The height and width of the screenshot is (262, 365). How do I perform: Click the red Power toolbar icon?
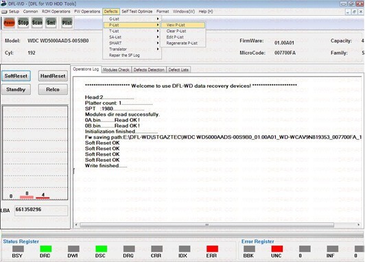pyautogui.click(x=10, y=23)
